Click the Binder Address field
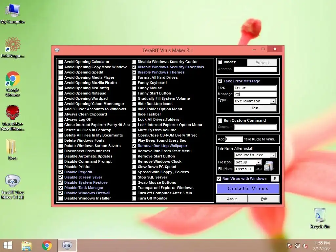The image size is (336, 252). (255, 69)
